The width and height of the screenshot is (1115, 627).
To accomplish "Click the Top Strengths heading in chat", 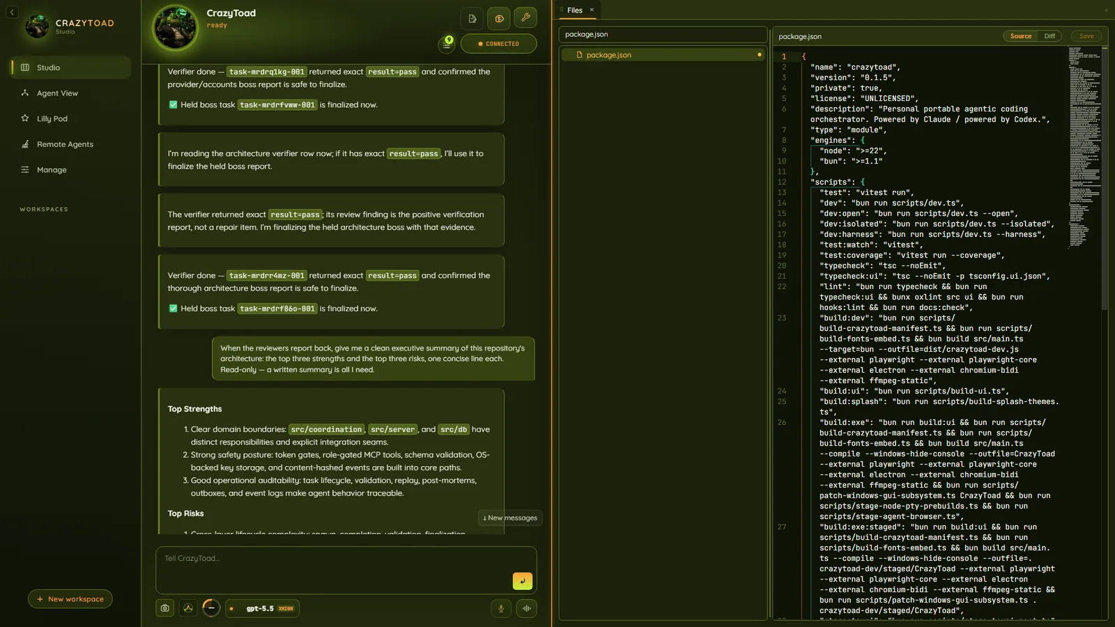I will pos(194,410).
